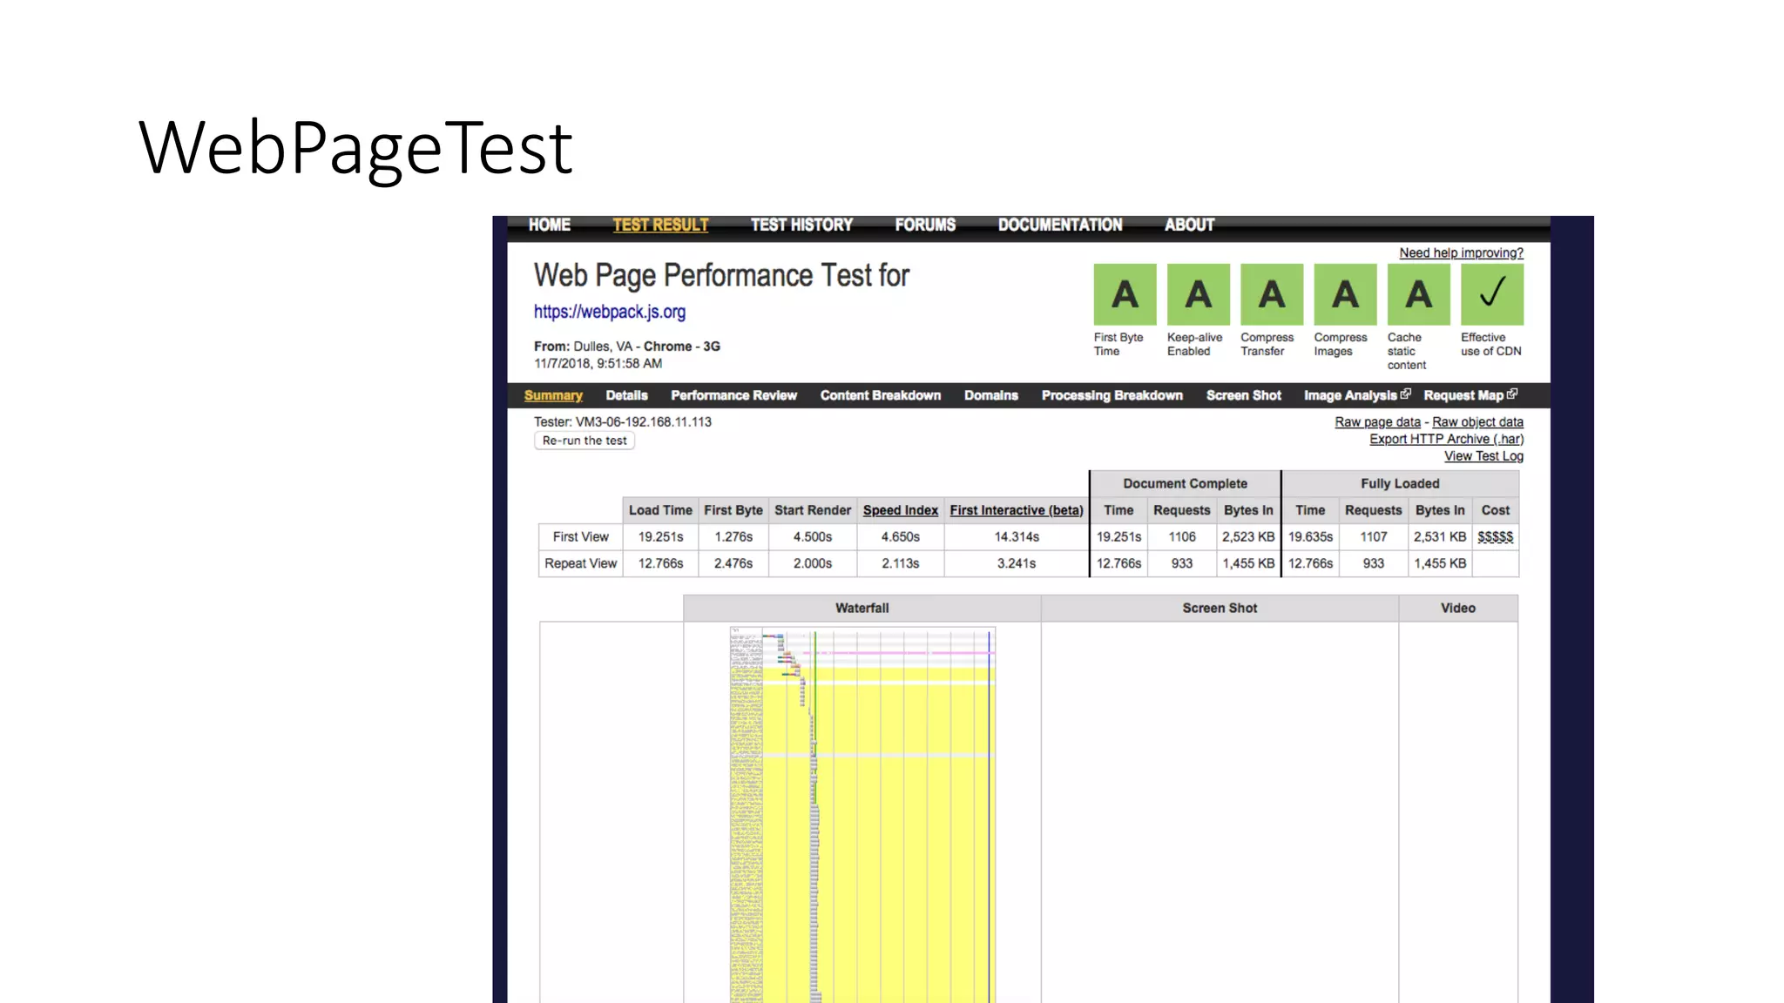Click the First Byte Time grade A badge

[x=1125, y=294]
